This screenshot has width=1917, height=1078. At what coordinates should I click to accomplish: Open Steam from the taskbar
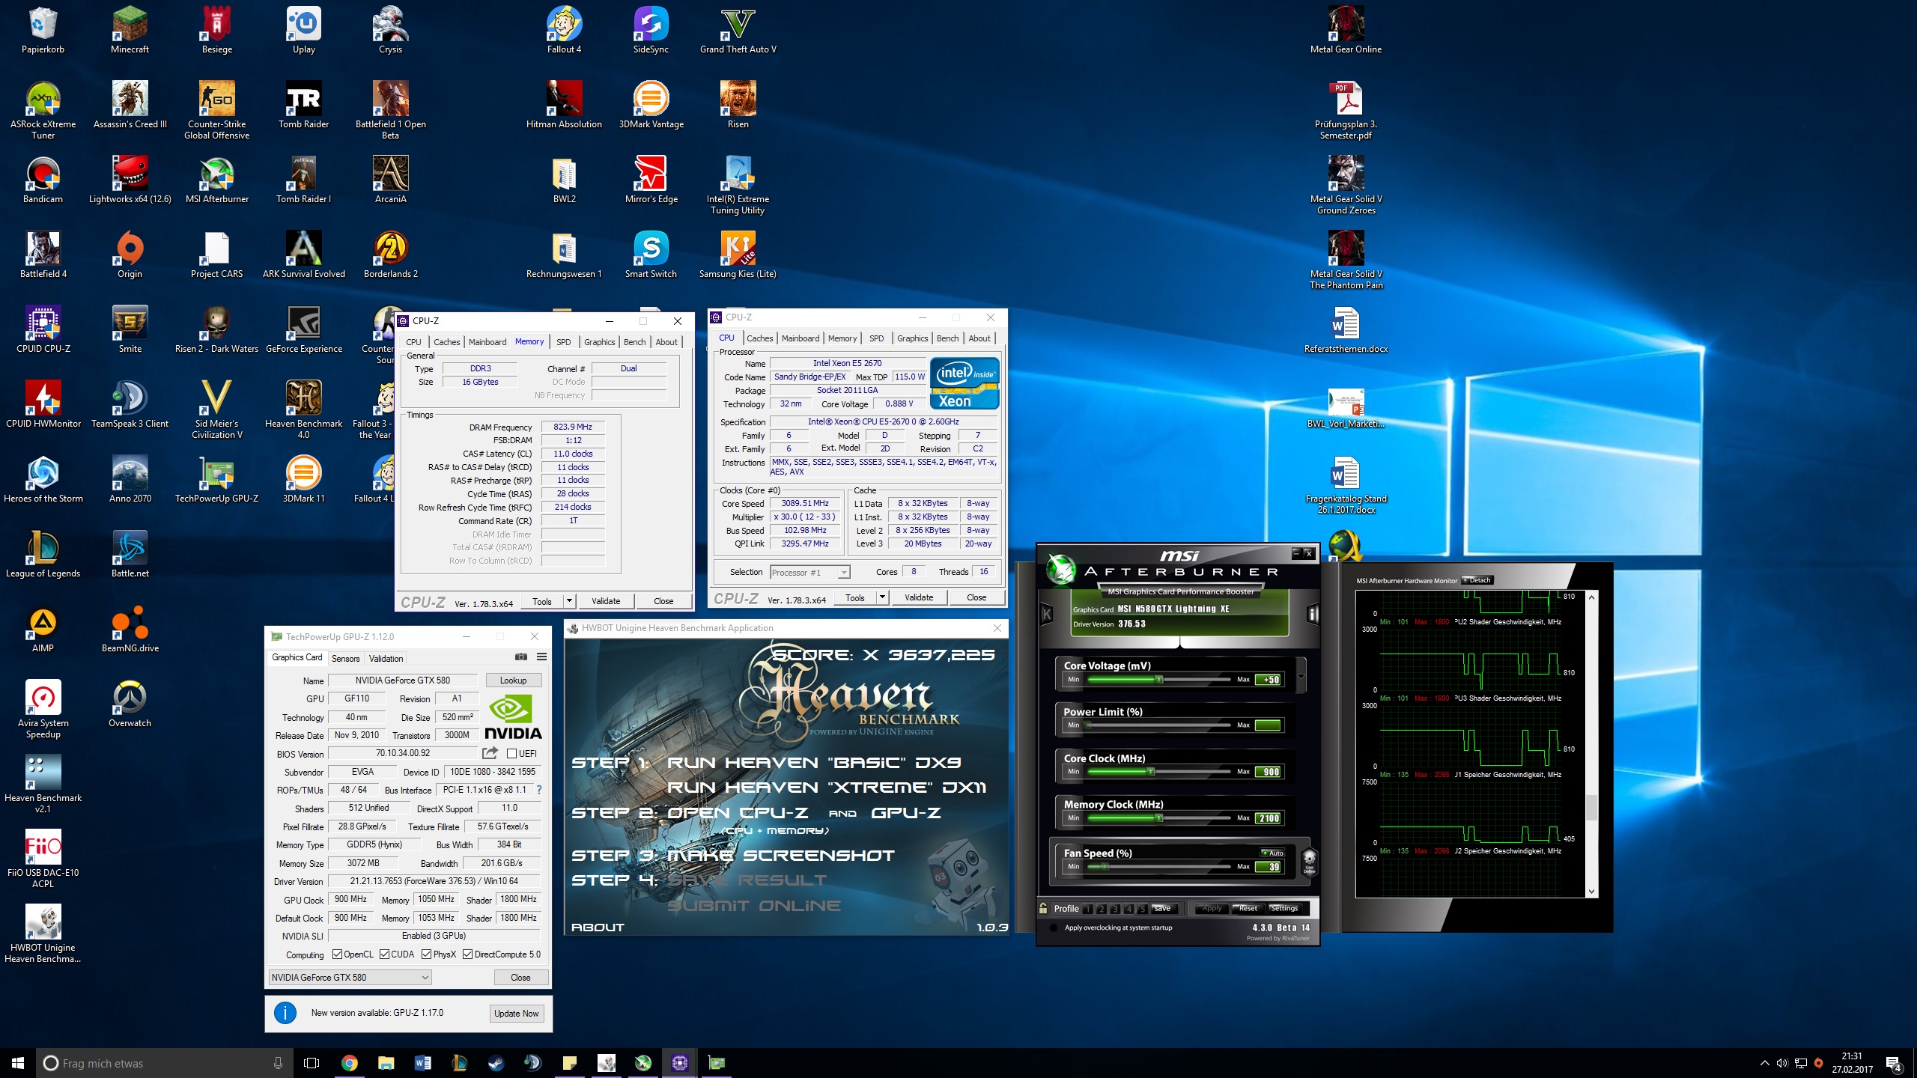click(496, 1063)
